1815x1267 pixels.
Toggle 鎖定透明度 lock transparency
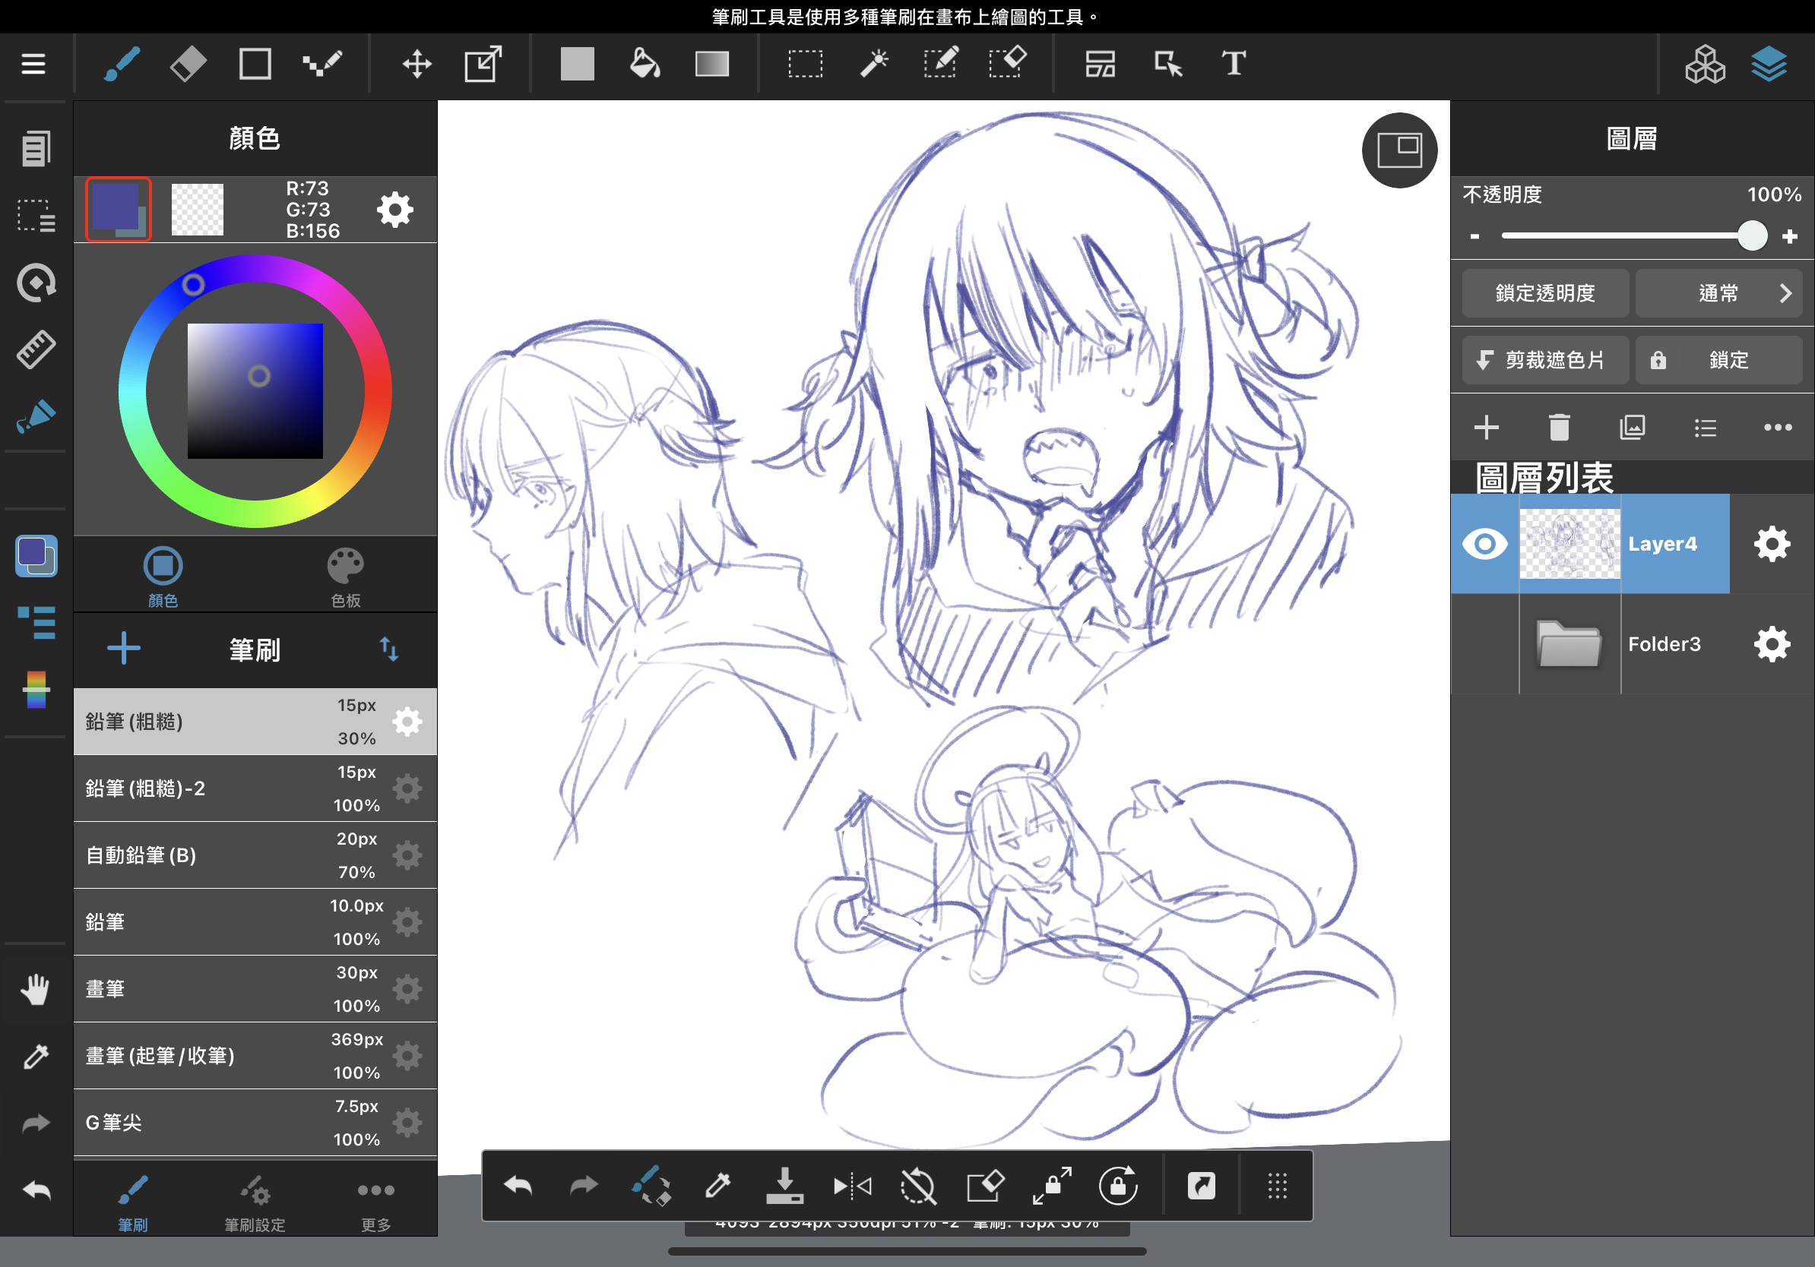point(1544,293)
